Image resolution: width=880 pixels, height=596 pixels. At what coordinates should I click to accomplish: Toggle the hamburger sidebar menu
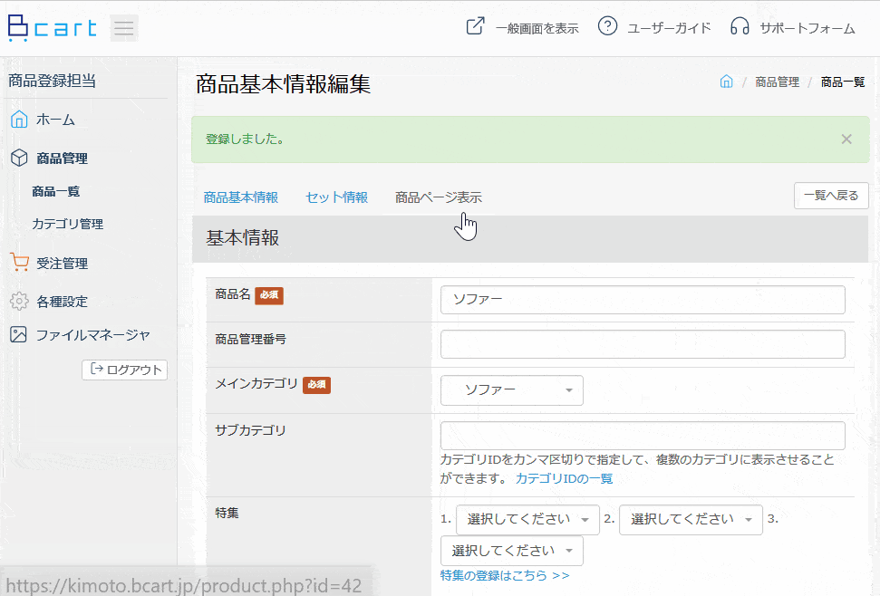[124, 28]
